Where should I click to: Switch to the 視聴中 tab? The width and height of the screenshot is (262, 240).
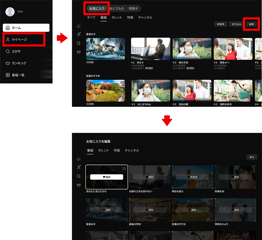tap(133, 9)
